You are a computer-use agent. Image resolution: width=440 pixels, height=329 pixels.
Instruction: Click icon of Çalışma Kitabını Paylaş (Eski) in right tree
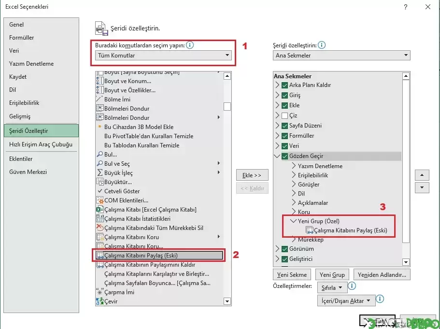pos(310,230)
